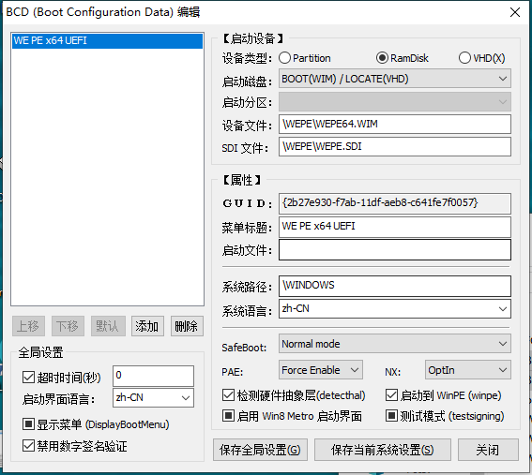Click the 系统路径 \WINDOWS field

point(395,286)
